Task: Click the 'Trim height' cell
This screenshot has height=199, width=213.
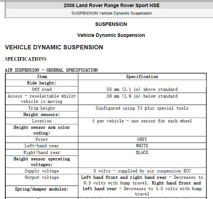Action: pos(42,108)
